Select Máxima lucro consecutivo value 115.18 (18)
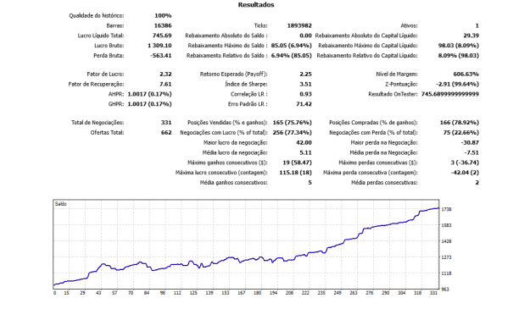 pyautogui.click(x=296, y=173)
